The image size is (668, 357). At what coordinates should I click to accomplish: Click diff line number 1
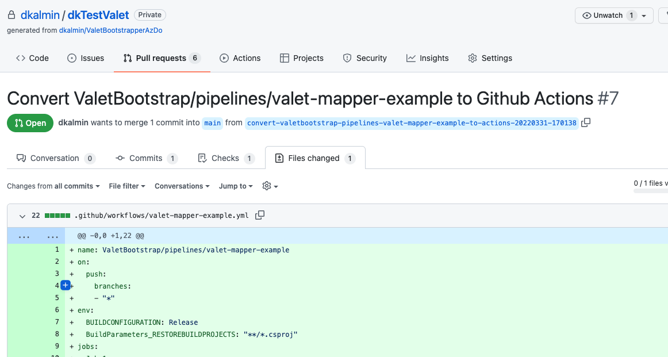[57, 249]
